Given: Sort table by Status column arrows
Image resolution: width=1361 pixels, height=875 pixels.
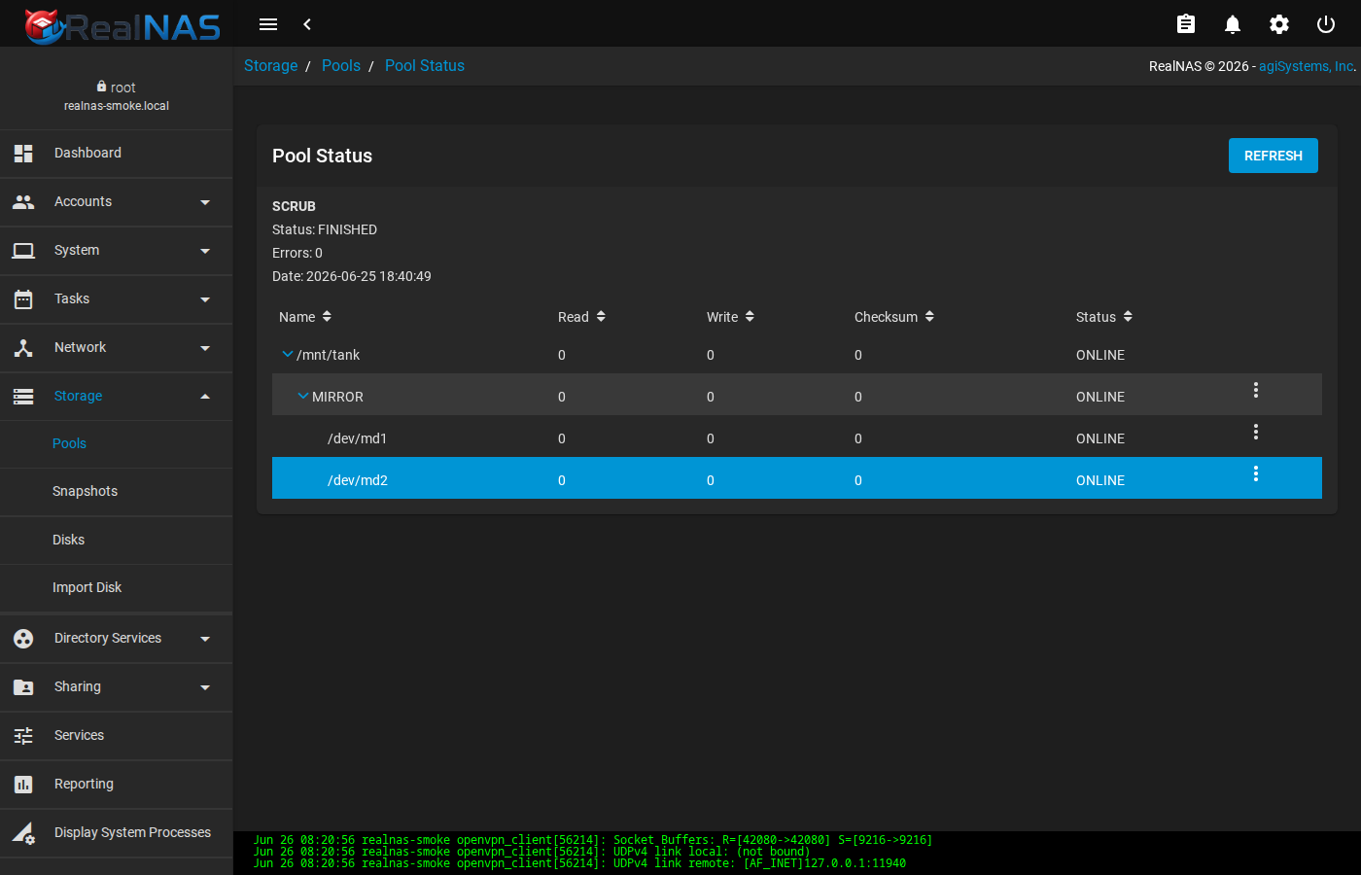Looking at the screenshot, I should [1128, 317].
